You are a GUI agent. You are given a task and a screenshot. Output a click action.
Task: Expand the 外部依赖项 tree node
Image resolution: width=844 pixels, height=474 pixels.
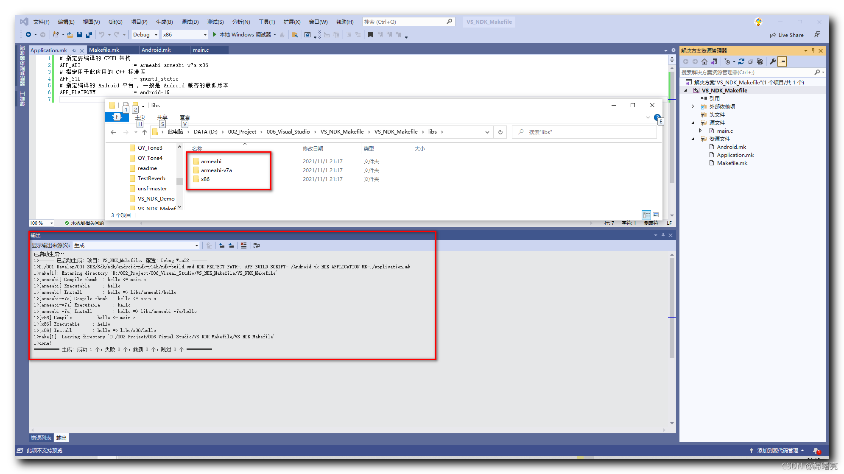pyautogui.click(x=693, y=106)
